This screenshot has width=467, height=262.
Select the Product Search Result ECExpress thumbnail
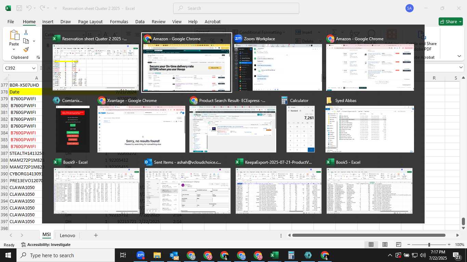(x=233, y=125)
